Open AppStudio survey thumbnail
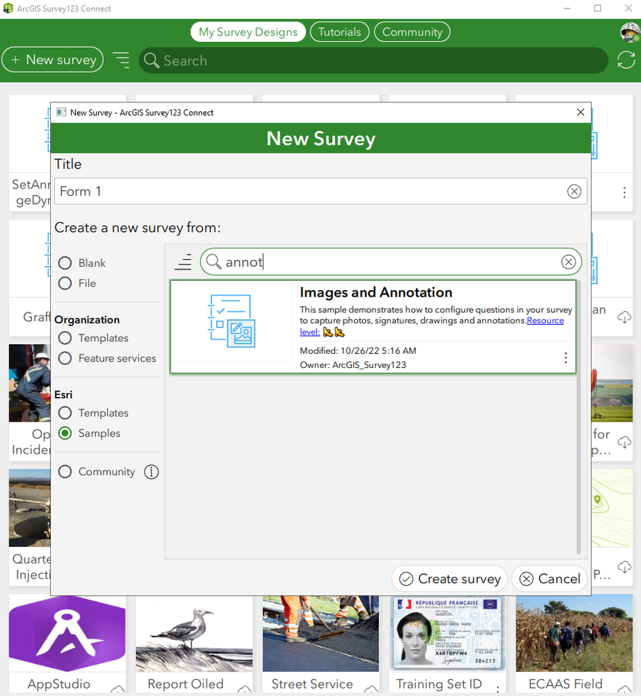This screenshot has height=696, width=641. tap(67, 633)
